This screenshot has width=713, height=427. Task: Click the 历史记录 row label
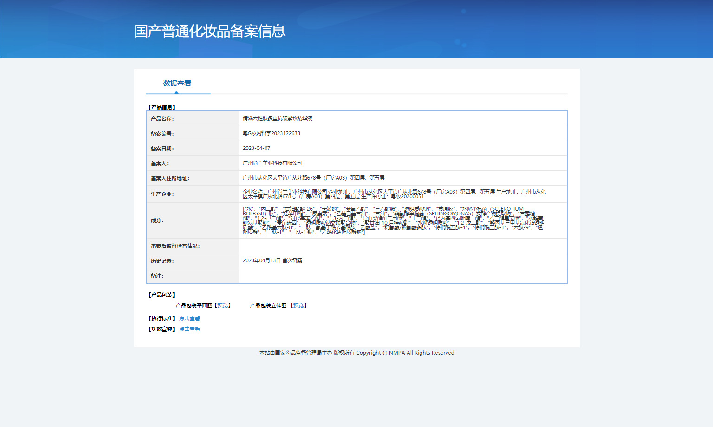pyautogui.click(x=162, y=261)
